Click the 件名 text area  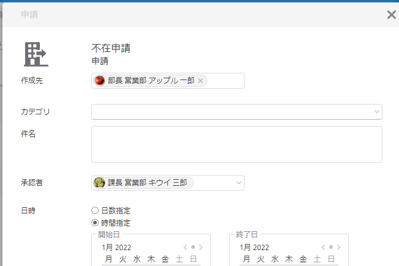(x=237, y=144)
